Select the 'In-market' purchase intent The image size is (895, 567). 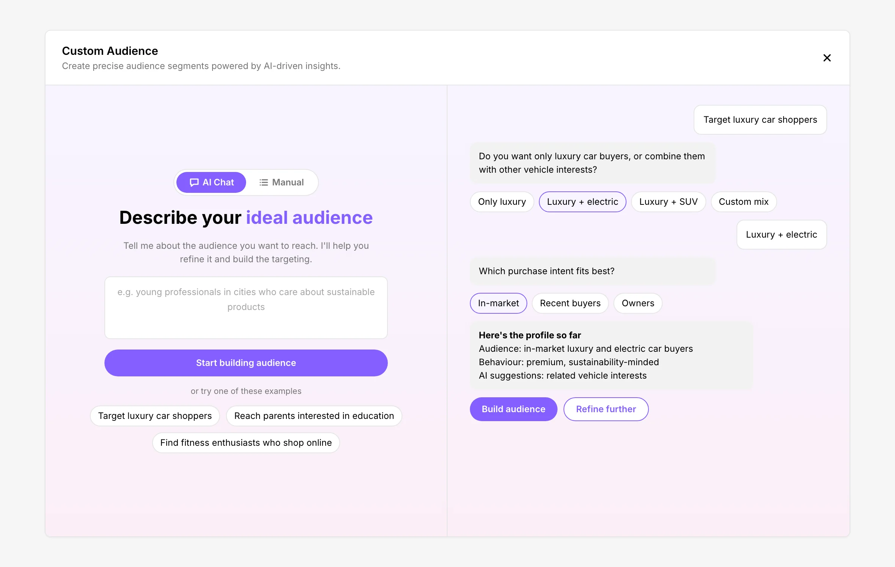(499, 303)
